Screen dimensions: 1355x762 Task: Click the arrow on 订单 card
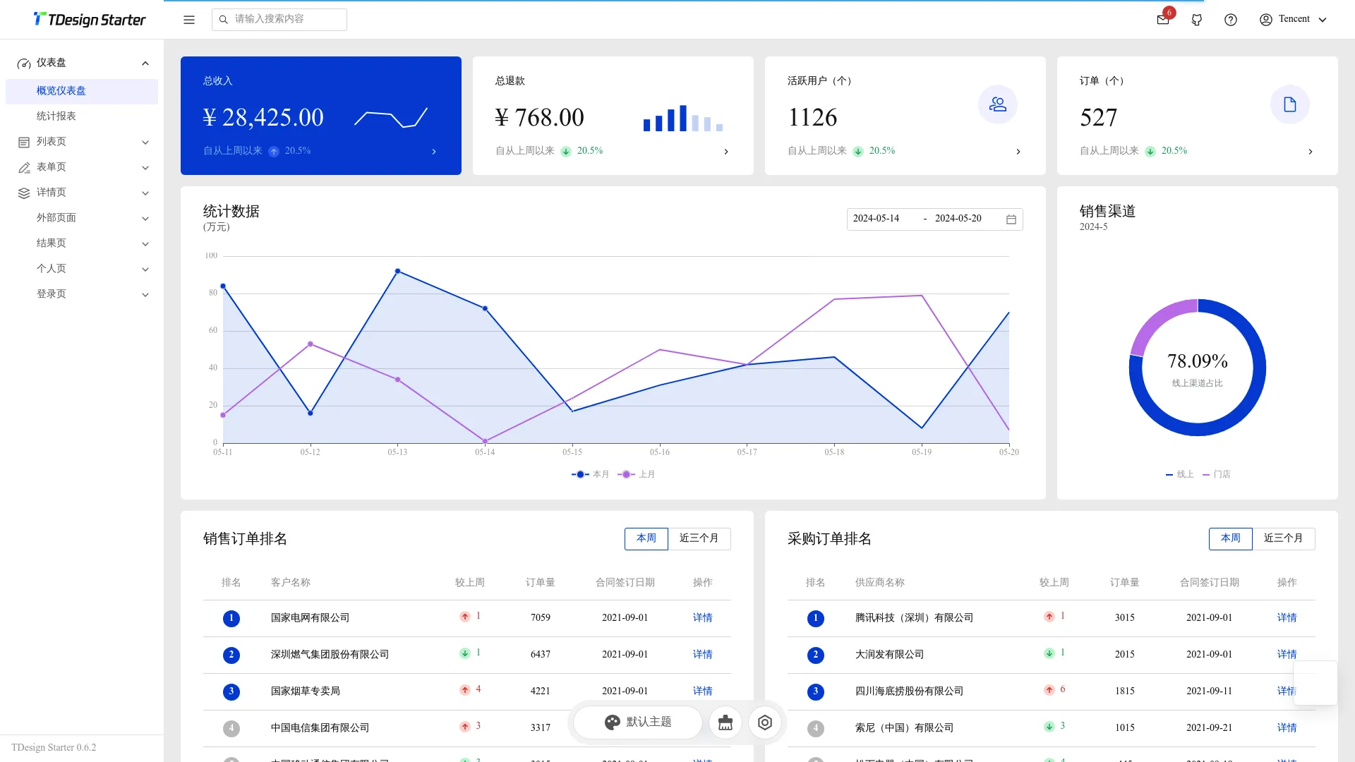click(1311, 152)
